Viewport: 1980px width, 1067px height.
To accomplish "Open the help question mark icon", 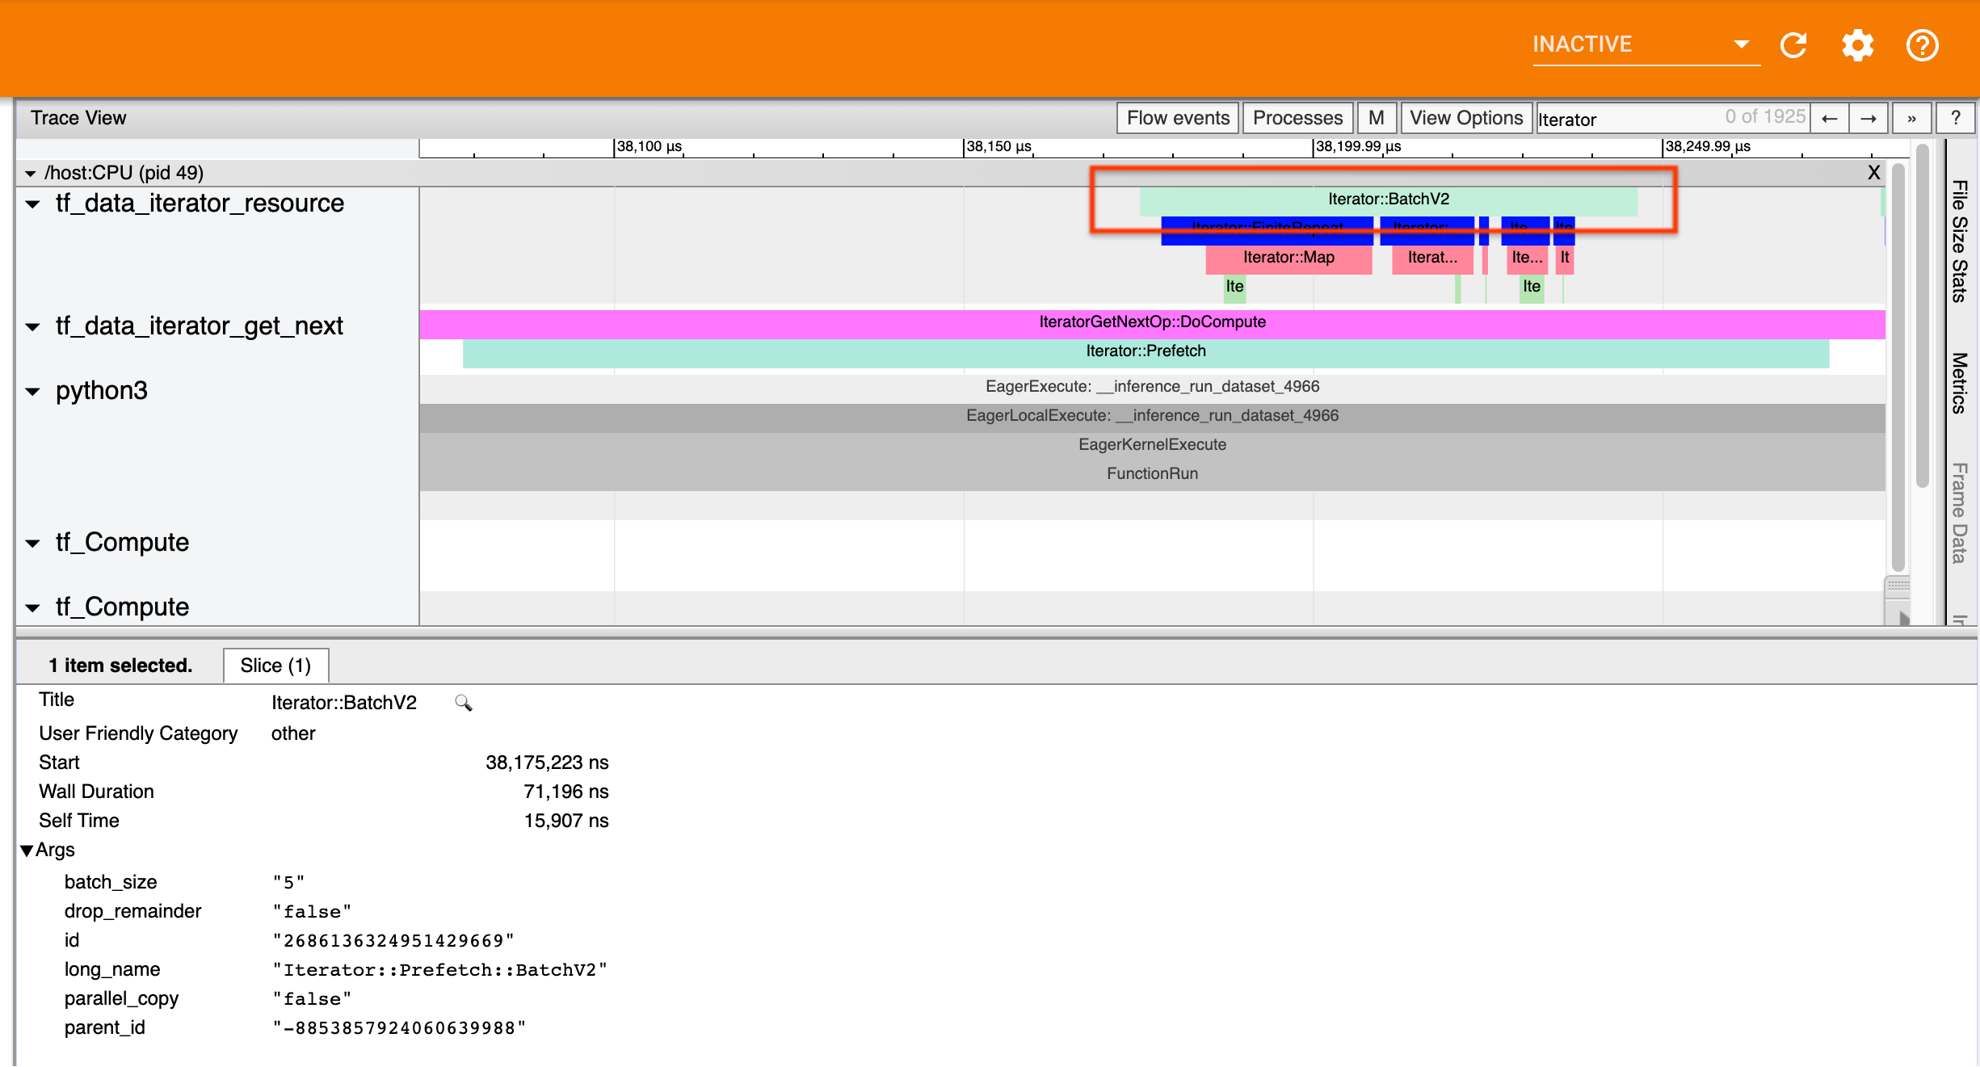I will pos(1923,46).
